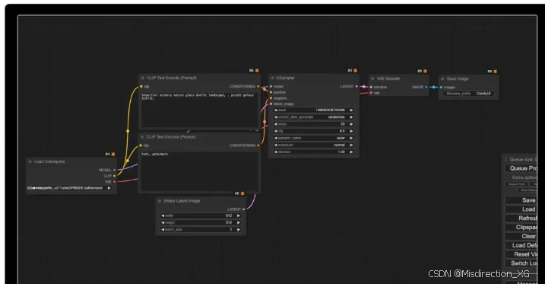This screenshot has height=284, width=545.
Task: Click the height value 512 field
Action: tap(201, 223)
